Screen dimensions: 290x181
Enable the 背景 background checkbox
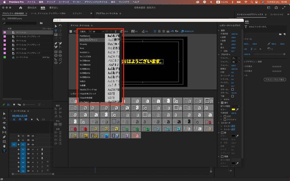point(222,156)
